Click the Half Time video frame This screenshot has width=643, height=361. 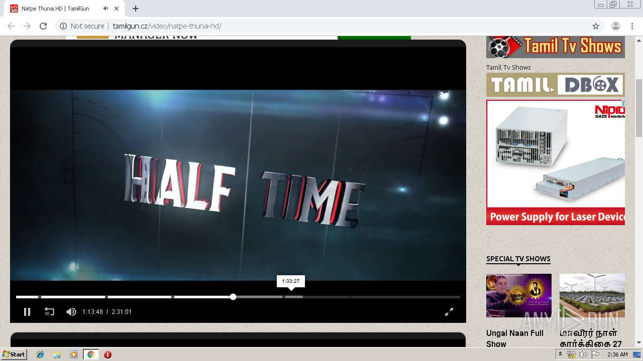point(238,185)
